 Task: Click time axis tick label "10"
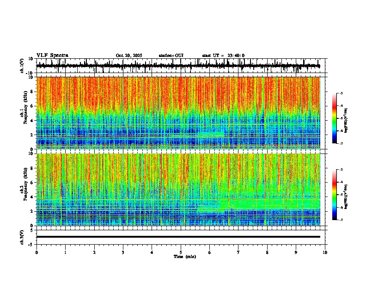pyautogui.click(x=325, y=252)
